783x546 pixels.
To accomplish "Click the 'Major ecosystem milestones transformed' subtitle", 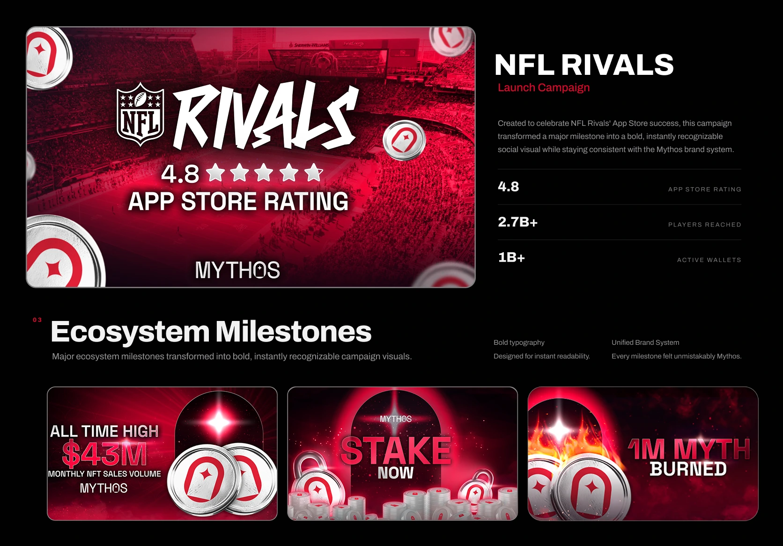I will (x=232, y=357).
